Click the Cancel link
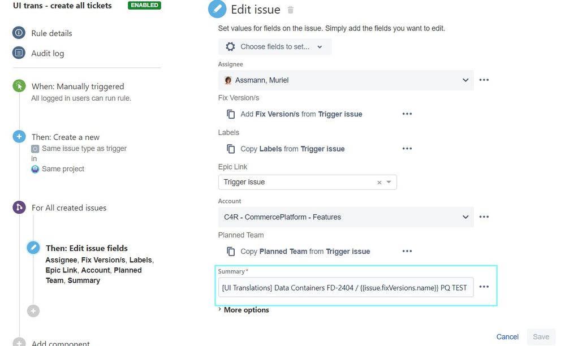 pyautogui.click(x=507, y=336)
